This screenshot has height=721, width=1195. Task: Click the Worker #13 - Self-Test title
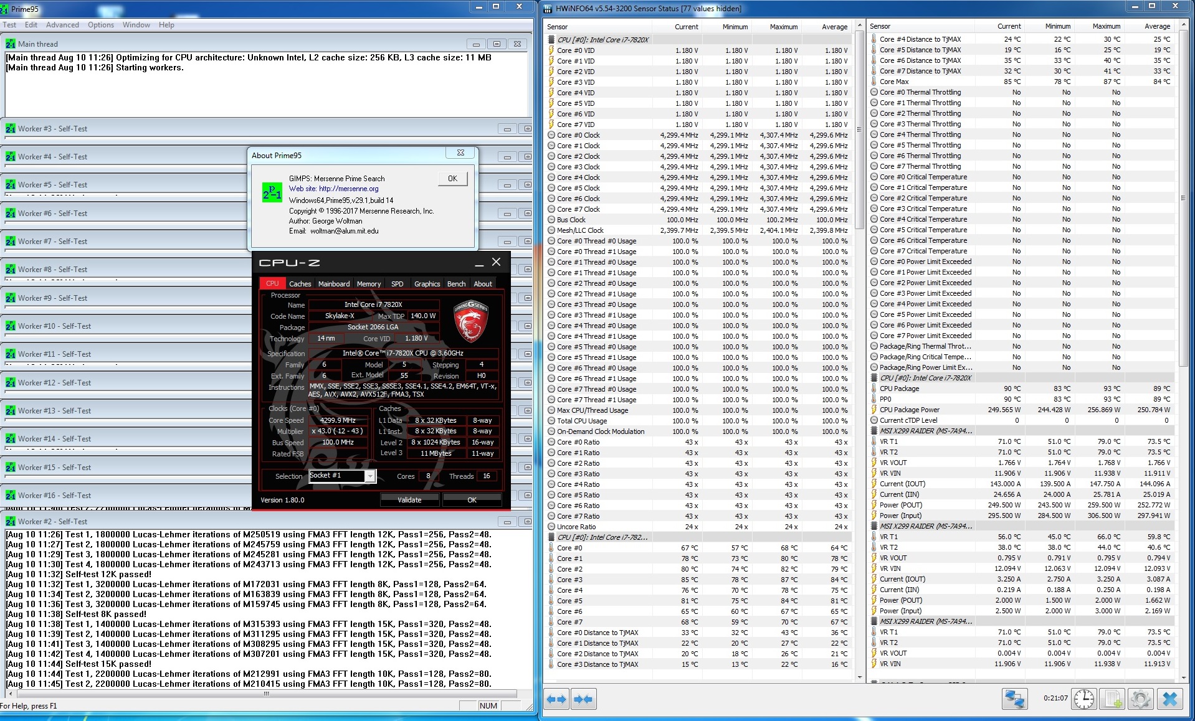[55, 411]
